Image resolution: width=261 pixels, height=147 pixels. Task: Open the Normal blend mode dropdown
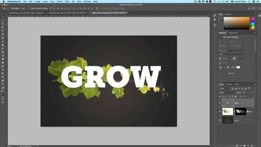(227, 92)
